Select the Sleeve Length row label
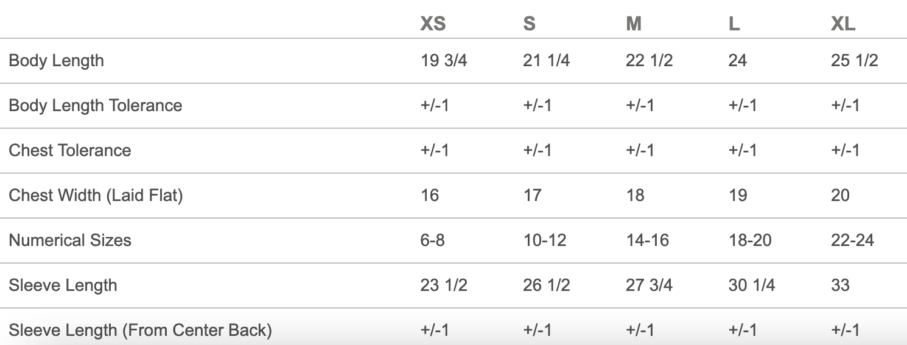Viewport: 907px width, 345px height. (x=63, y=285)
